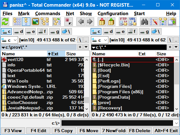Open the URL new FTP connection icon
Viewport: 180px width, 135px height.
pyautogui.click(x=132, y=21)
